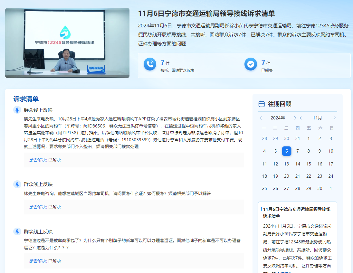Click day 23 in the calendar
353x273 pixels.
click(x=320, y=176)
